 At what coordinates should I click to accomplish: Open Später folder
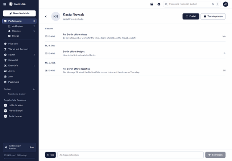19,55
